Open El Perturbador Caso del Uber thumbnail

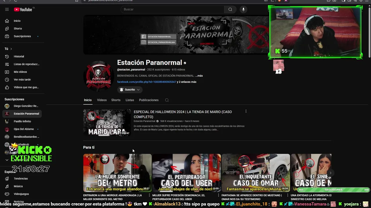tap(187, 173)
